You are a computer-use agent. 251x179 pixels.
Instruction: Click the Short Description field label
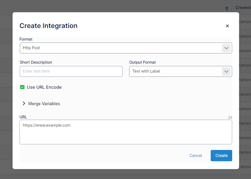pos(36,62)
